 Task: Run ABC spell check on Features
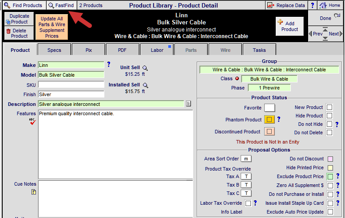tap(32, 121)
